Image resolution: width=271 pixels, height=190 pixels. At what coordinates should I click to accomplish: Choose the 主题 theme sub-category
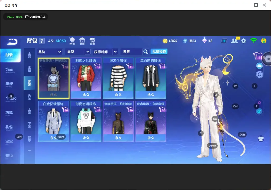tap(29, 69)
